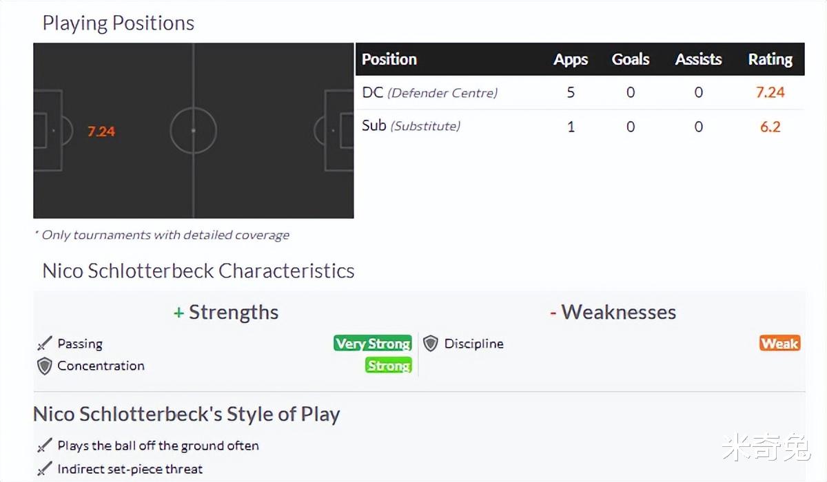Click the Very Strong badge for Passing
This screenshot has width=827, height=482.
point(372,344)
